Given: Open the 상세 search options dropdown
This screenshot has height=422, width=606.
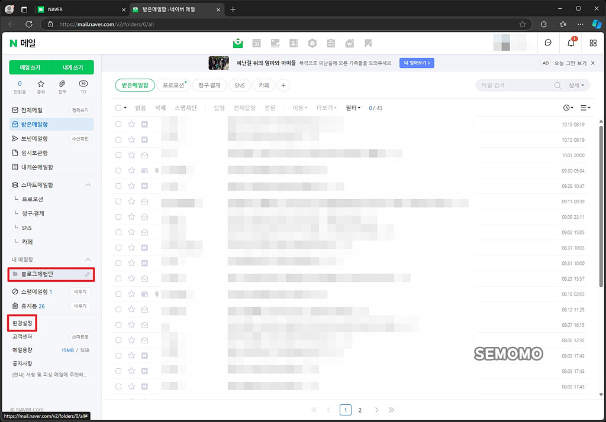Looking at the screenshot, I should pos(576,85).
